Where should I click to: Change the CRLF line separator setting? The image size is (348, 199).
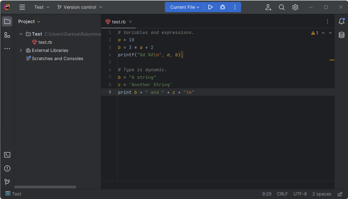point(282,194)
